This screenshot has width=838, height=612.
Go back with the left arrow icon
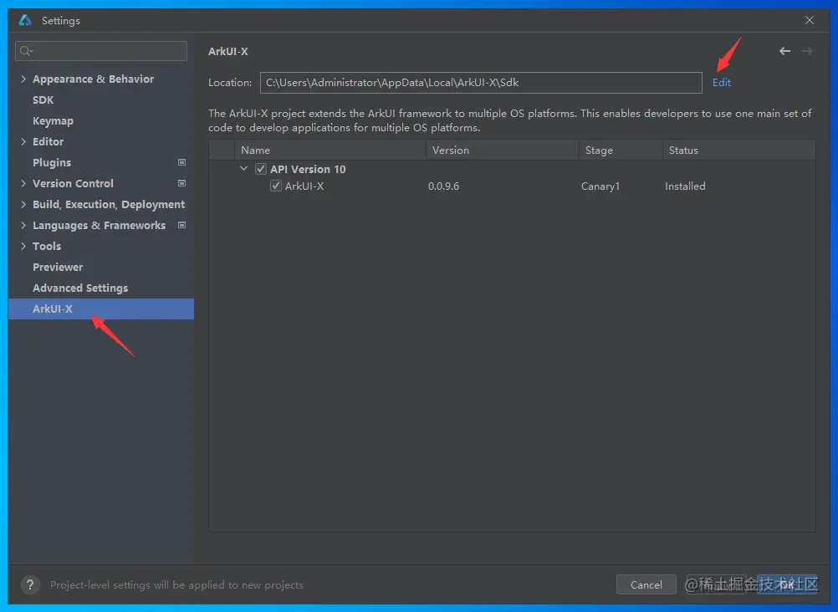pos(784,51)
